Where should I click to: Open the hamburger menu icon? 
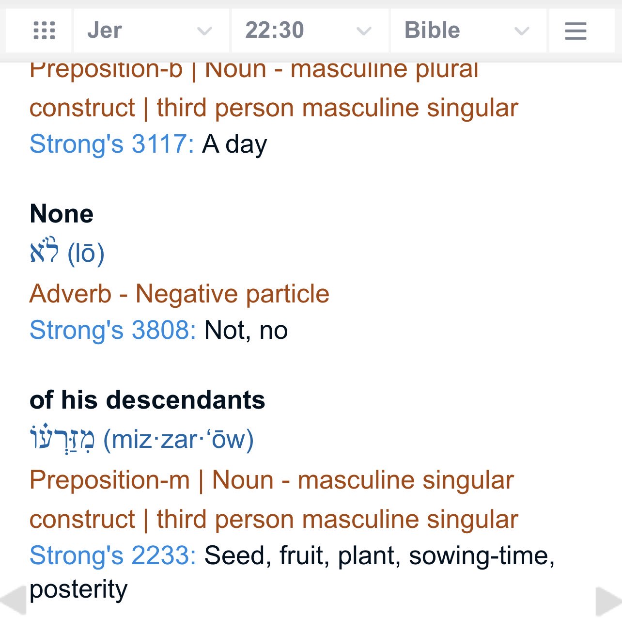point(575,31)
